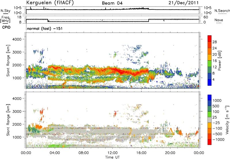Screen dimensions: 230x159
Task: Click the blue swatch at the bottom of the Power colorbar
Action: (x=210, y=82)
